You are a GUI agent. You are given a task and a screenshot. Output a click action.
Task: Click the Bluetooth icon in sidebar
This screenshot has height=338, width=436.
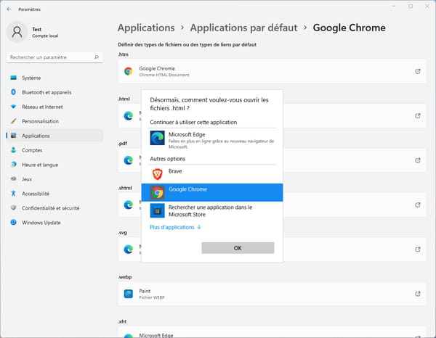[13, 92]
